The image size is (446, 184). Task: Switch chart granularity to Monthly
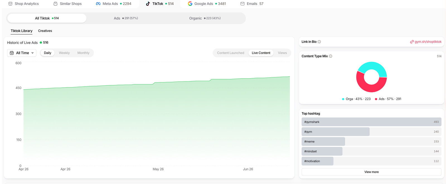point(83,53)
